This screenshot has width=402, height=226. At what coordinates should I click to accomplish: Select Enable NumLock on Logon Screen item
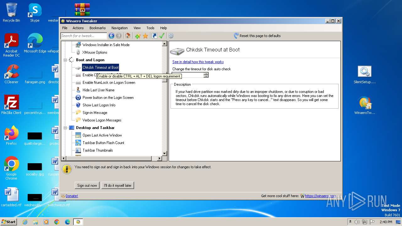109,83
